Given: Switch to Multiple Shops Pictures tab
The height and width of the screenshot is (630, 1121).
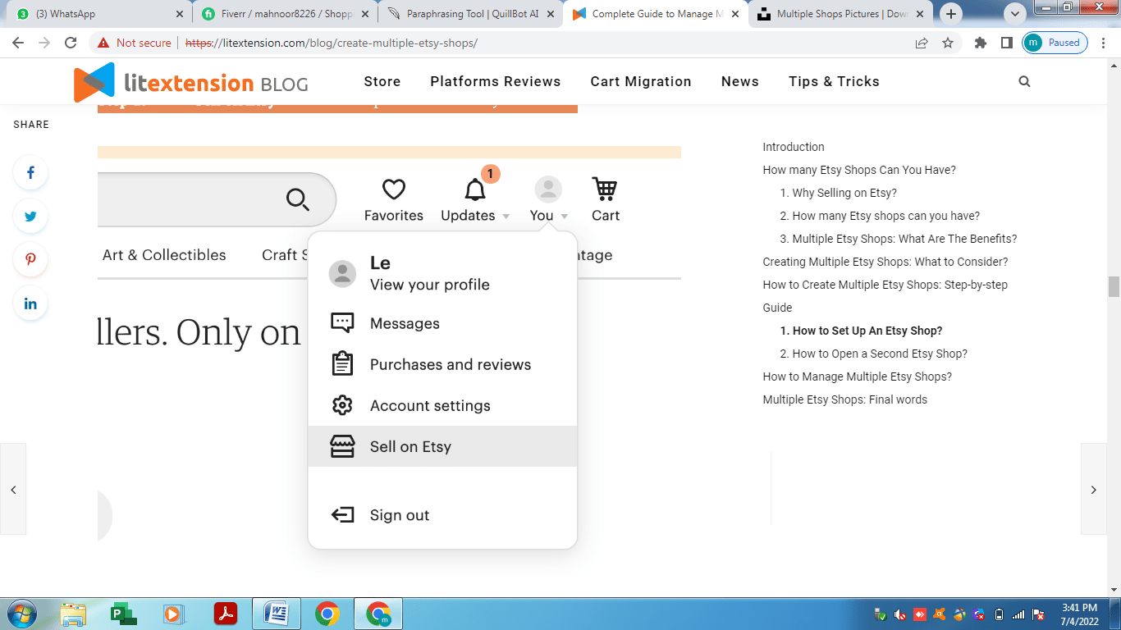Looking at the screenshot, I should point(842,14).
